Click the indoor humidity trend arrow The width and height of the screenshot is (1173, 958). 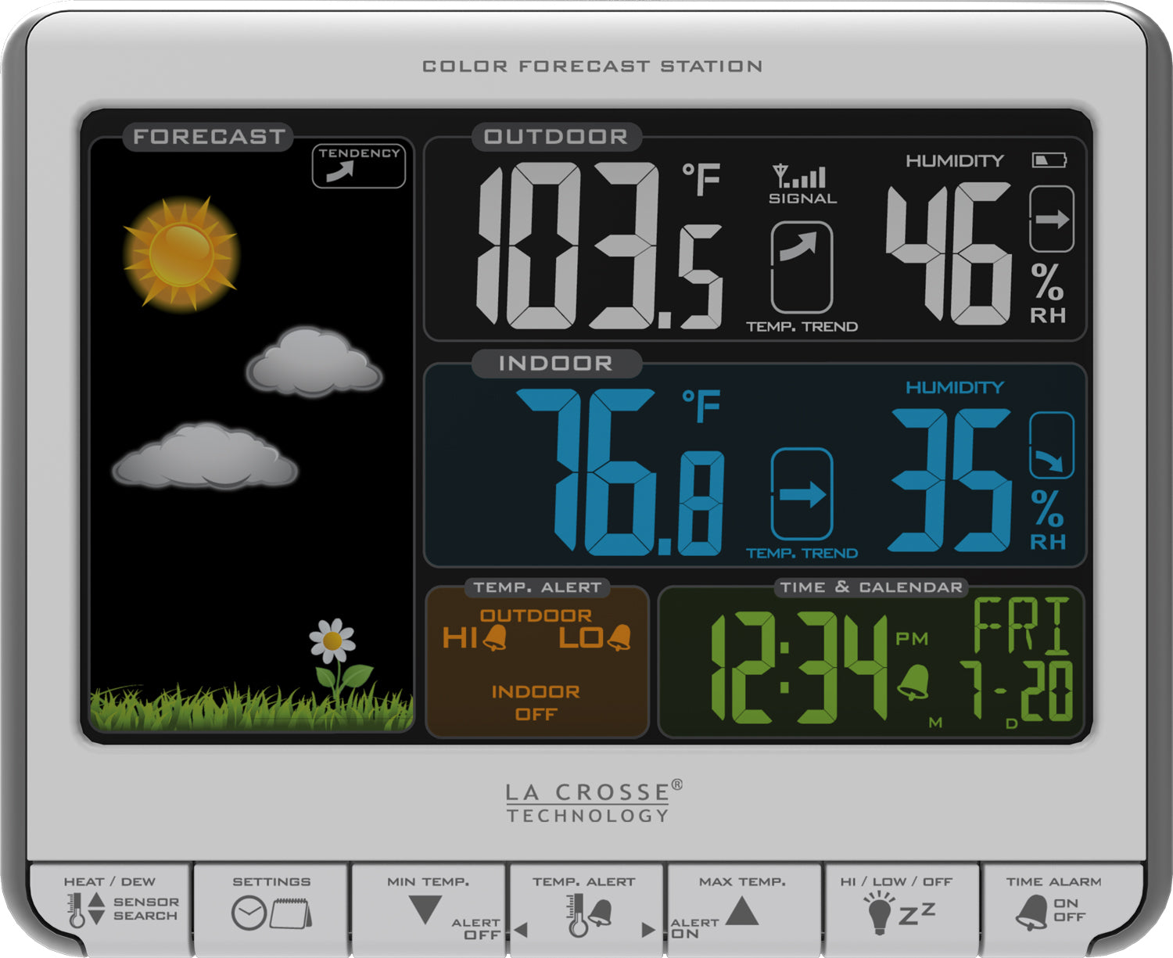tap(1052, 445)
